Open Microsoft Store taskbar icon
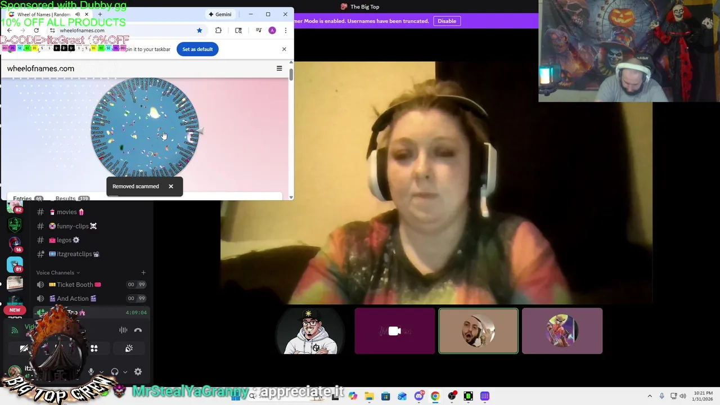The image size is (720, 405). [385, 397]
